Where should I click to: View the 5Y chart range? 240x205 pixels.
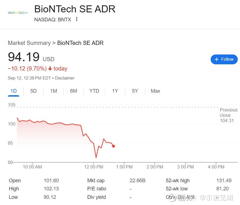point(135,91)
